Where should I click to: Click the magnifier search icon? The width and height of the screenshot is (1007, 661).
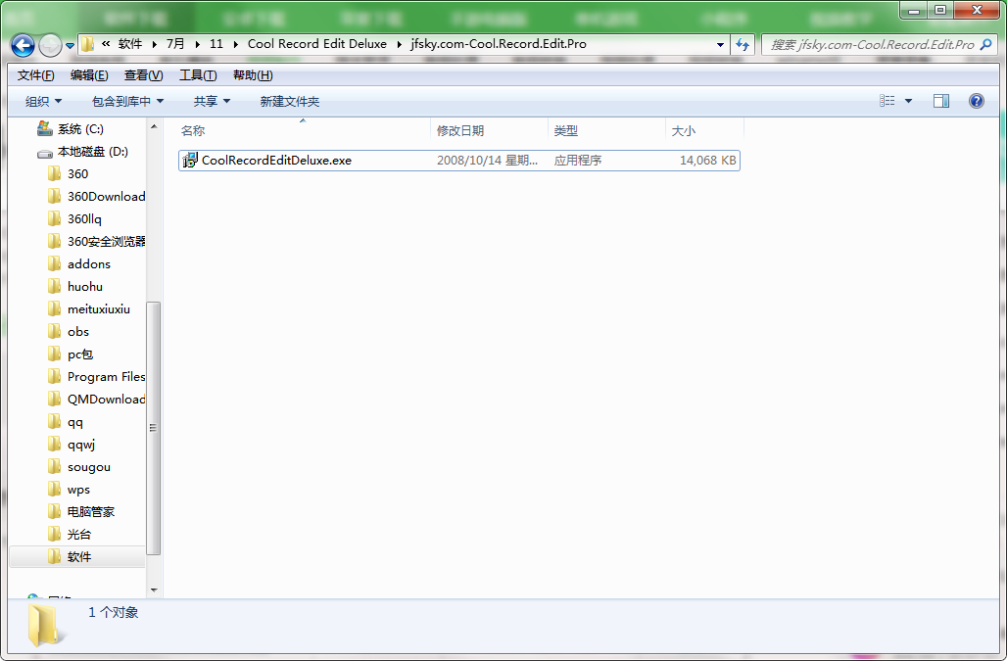986,44
